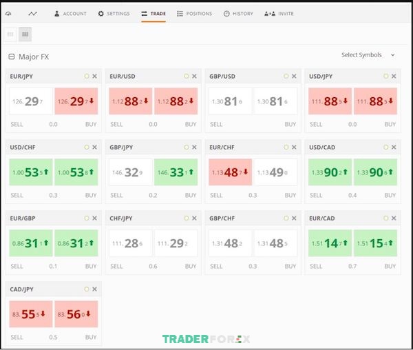Toggle the circle indicator on EUR/JPY tile

coord(87,76)
